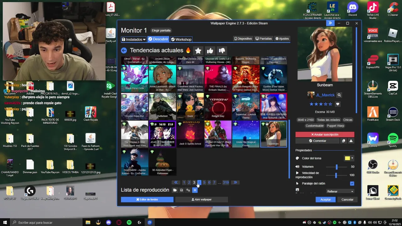Image resolution: width=402 pixels, height=226 pixels.
Task: Open Spotify desktop shortcut
Action: point(393,140)
